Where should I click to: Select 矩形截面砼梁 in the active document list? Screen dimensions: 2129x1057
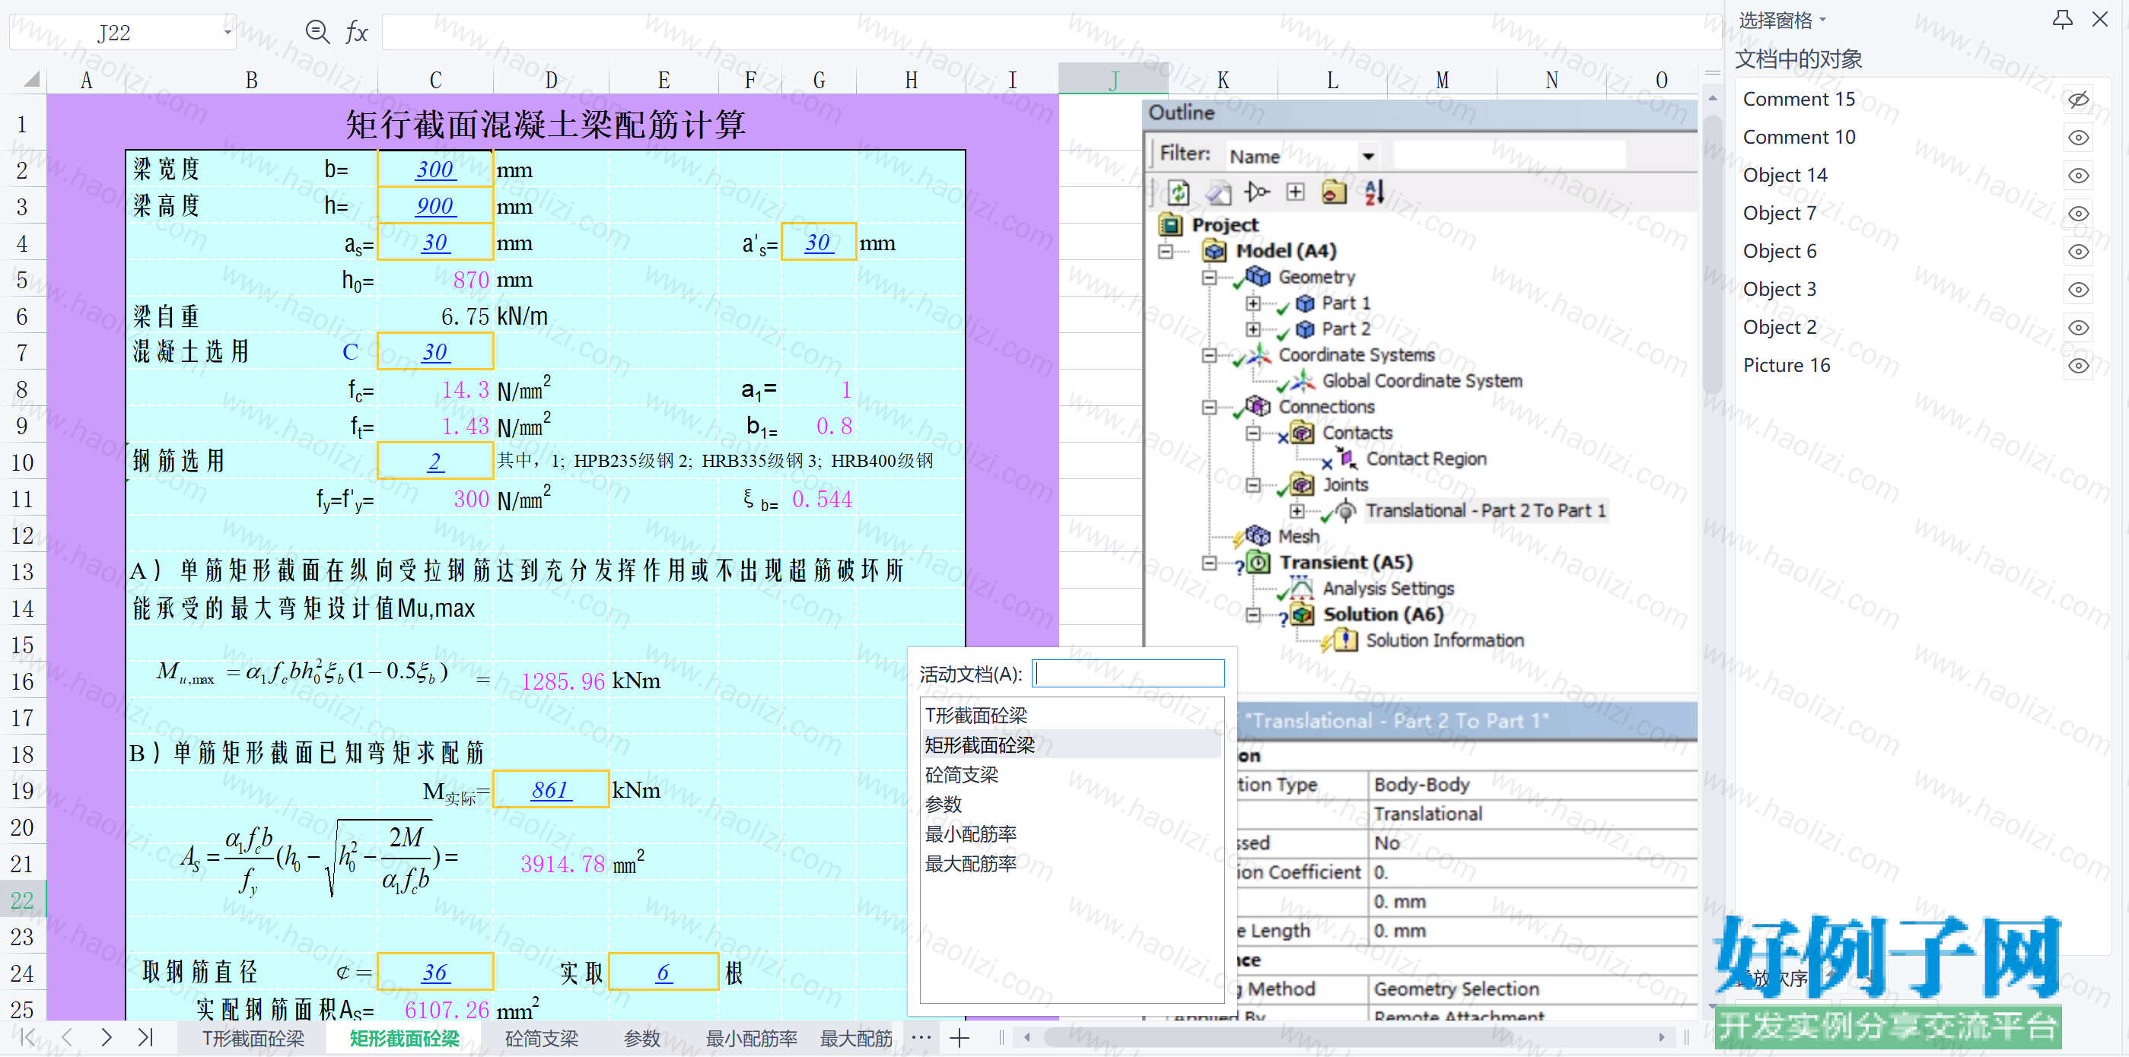[x=1072, y=745]
